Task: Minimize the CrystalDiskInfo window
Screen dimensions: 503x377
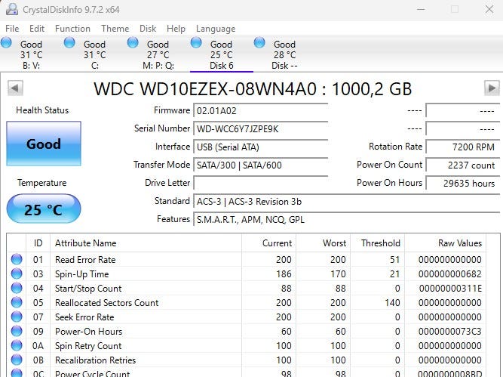Action: tap(421, 9)
